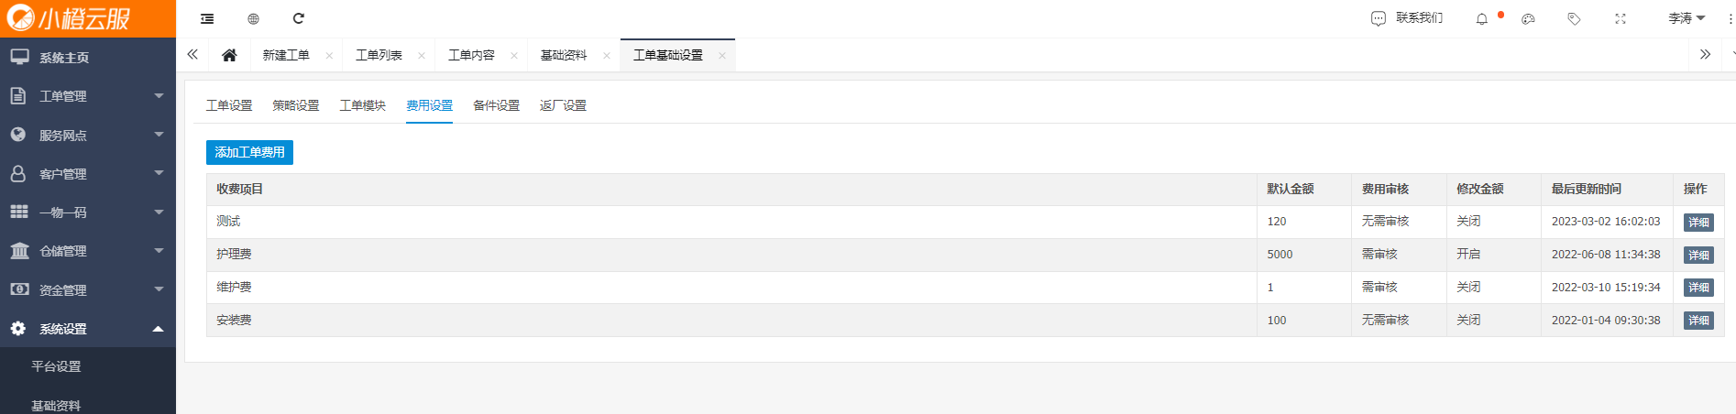Open notifications bell icon
The width and height of the screenshot is (1736, 414).
1481,18
